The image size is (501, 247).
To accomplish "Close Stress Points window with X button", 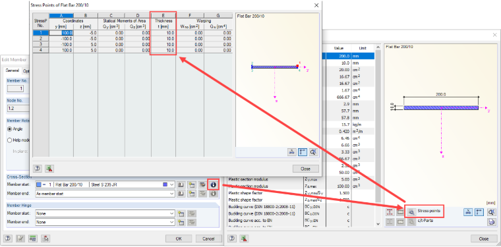I will pyautogui.click(x=316, y=5).
